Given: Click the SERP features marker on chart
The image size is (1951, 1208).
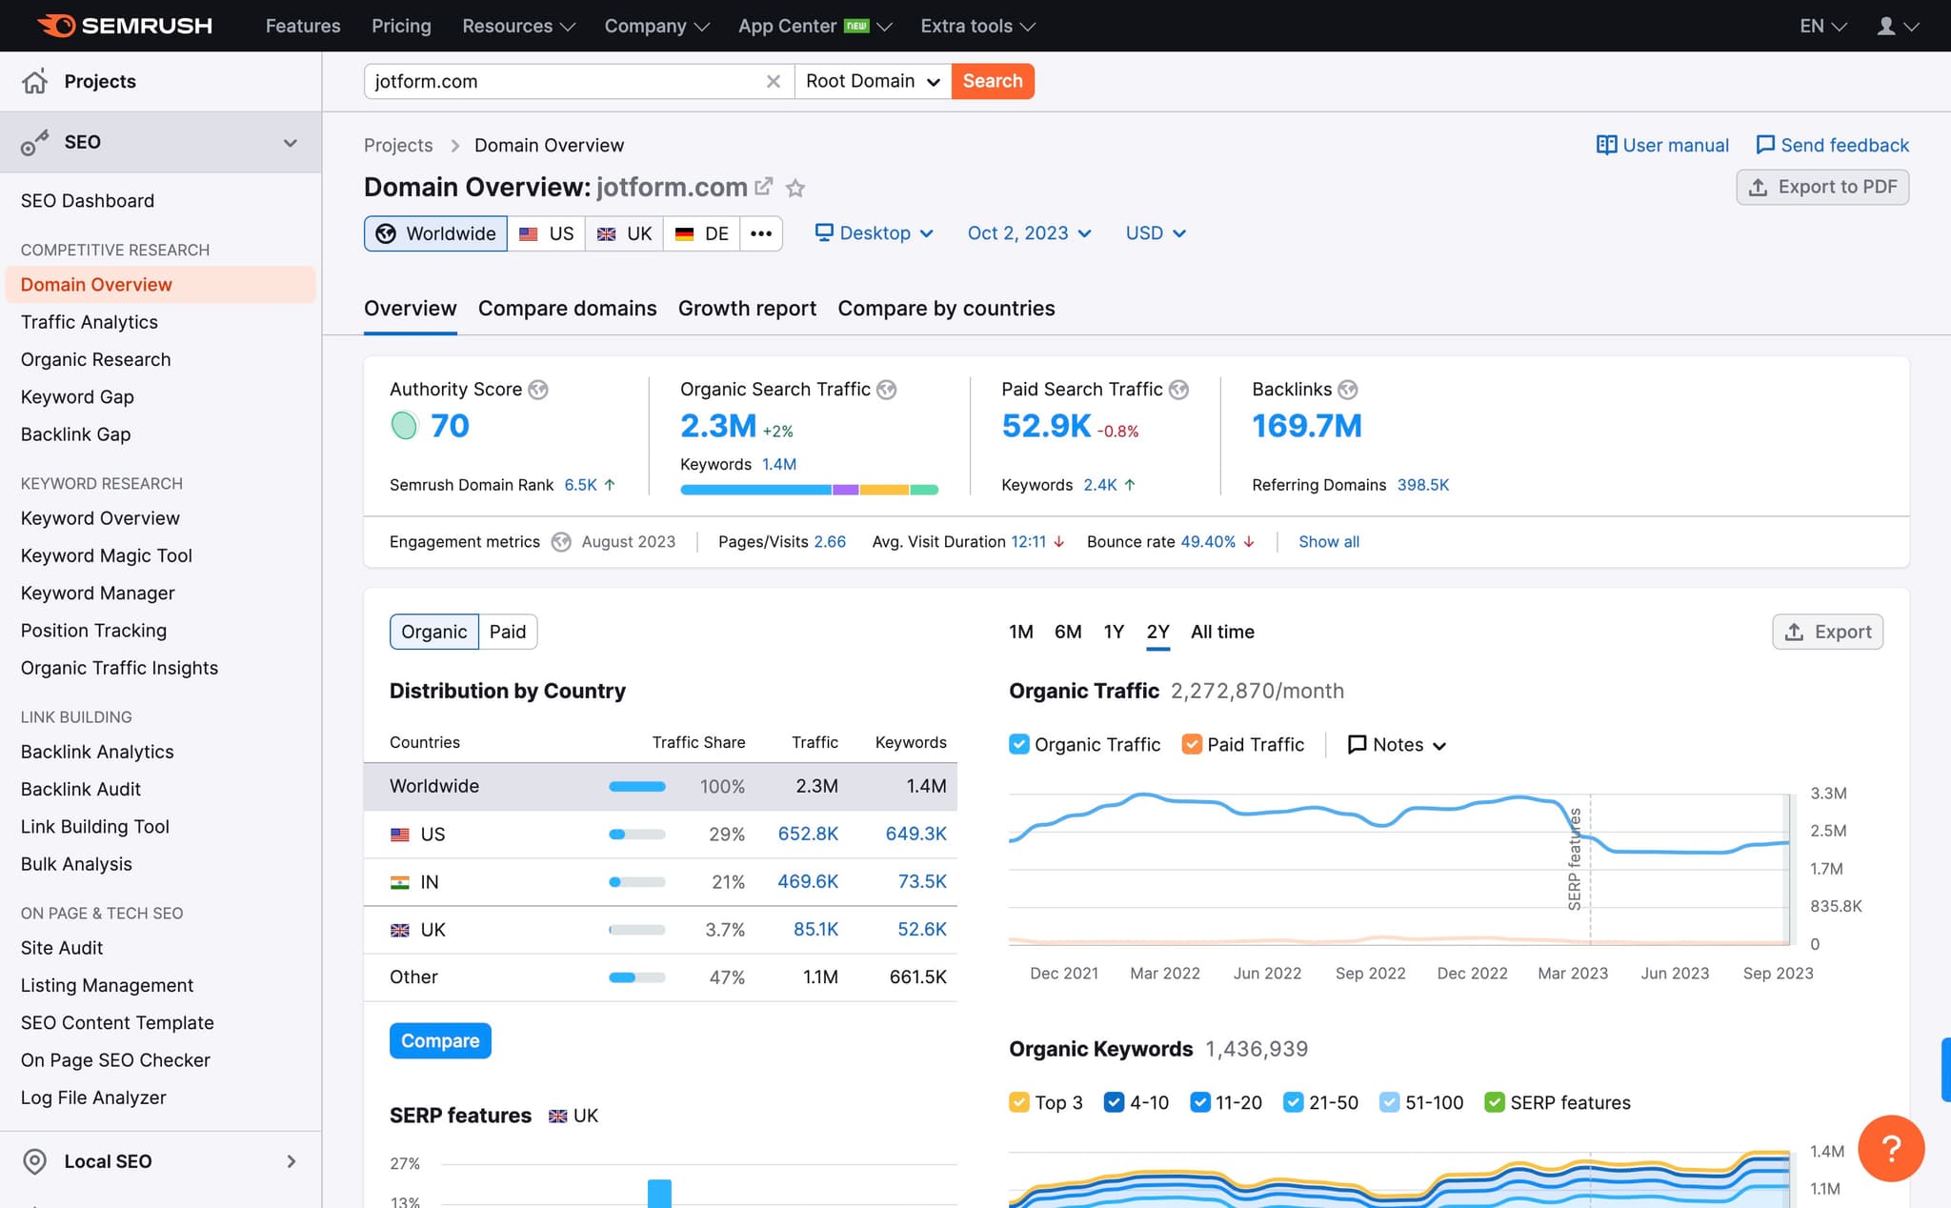Looking at the screenshot, I should coord(1575,857).
